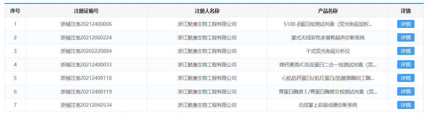This screenshot has width=431, height=113.
Task: Click 浙江聚康生物工程有限公司 in row 7
Action: pos(207,105)
